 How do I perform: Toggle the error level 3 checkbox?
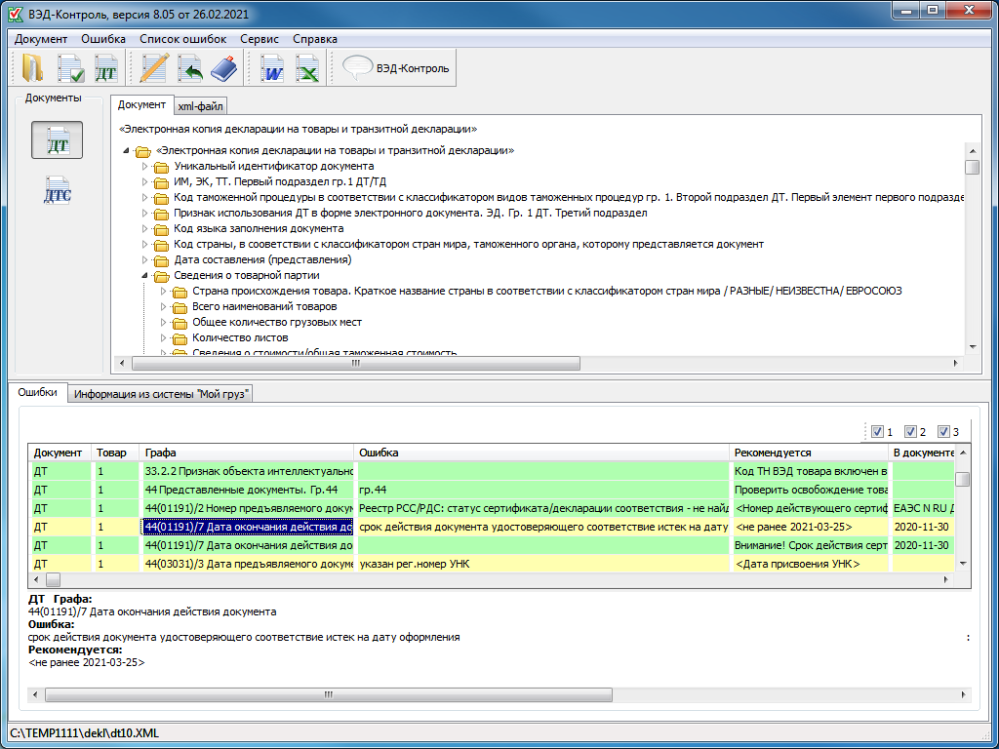pyautogui.click(x=943, y=432)
